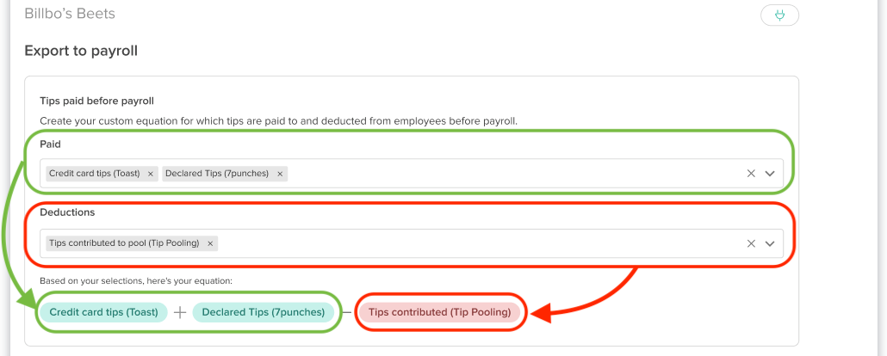The image size is (887, 356).
Task: Click the minus sign in the equation
Action: pyautogui.click(x=345, y=312)
